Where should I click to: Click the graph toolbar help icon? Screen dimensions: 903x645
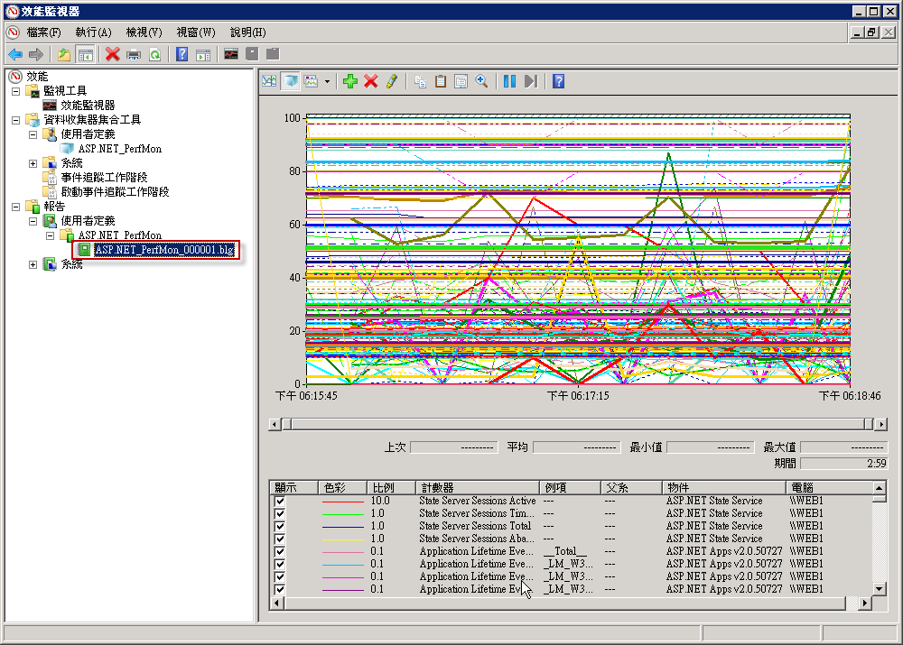click(x=558, y=81)
